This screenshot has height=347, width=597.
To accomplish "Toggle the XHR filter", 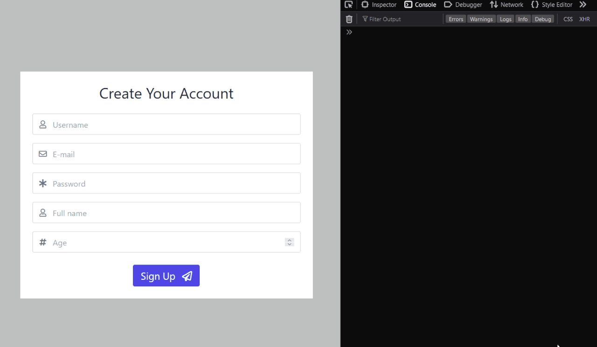I will (584, 19).
